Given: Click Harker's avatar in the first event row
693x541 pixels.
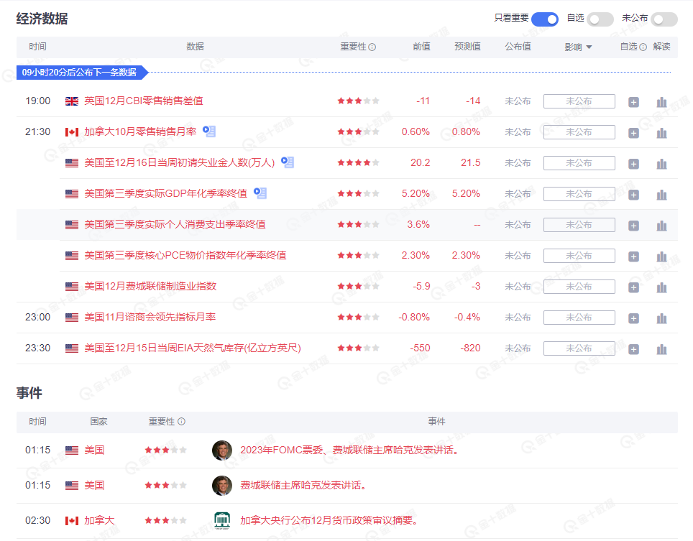Looking at the screenshot, I should [x=222, y=450].
